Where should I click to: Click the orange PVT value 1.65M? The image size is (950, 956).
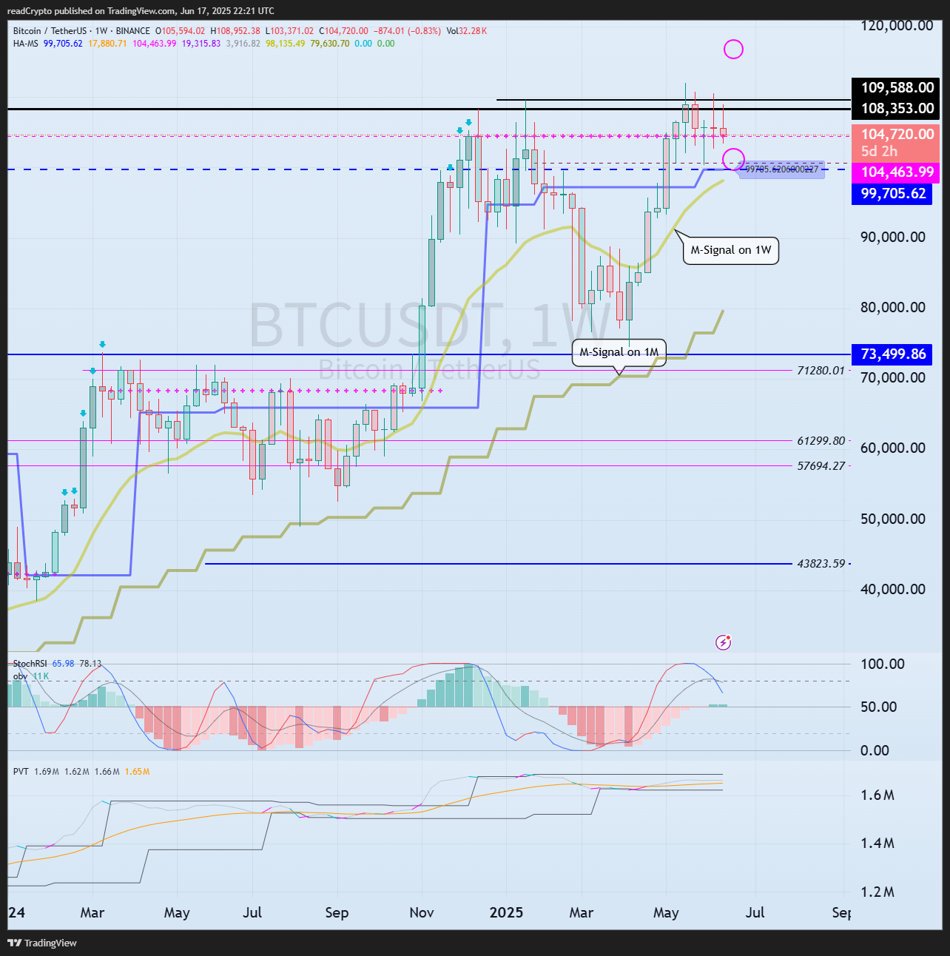[x=137, y=772]
